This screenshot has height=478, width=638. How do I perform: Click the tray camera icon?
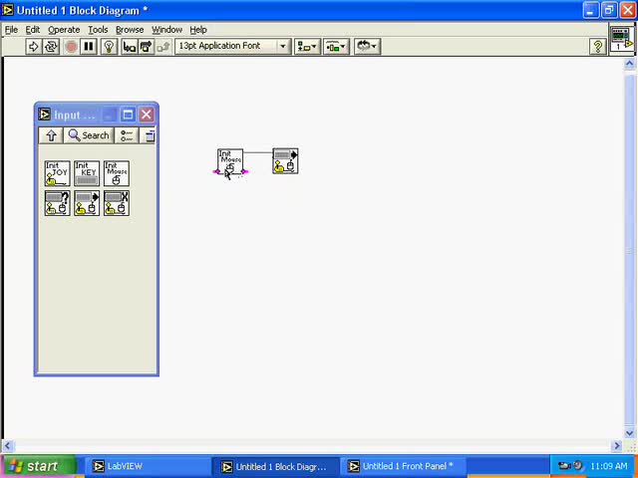[x=564, y=466]
